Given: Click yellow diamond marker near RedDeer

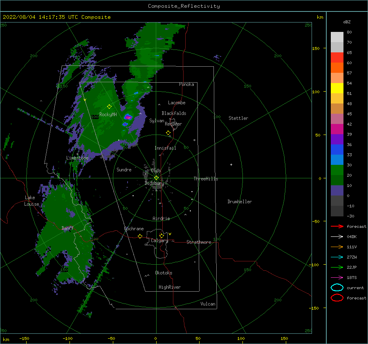Looking at the screenshot, I should click(168, 133).
